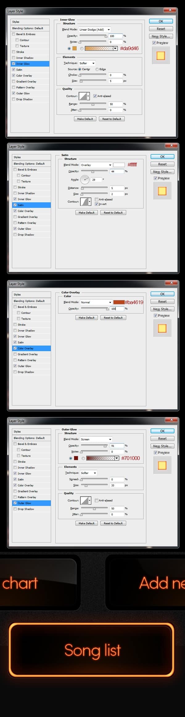The height and width of the screenshot is (717, 185).
Task: Open the contour thumbnail in Outer Glow settings
Action: tap(84, 500)
